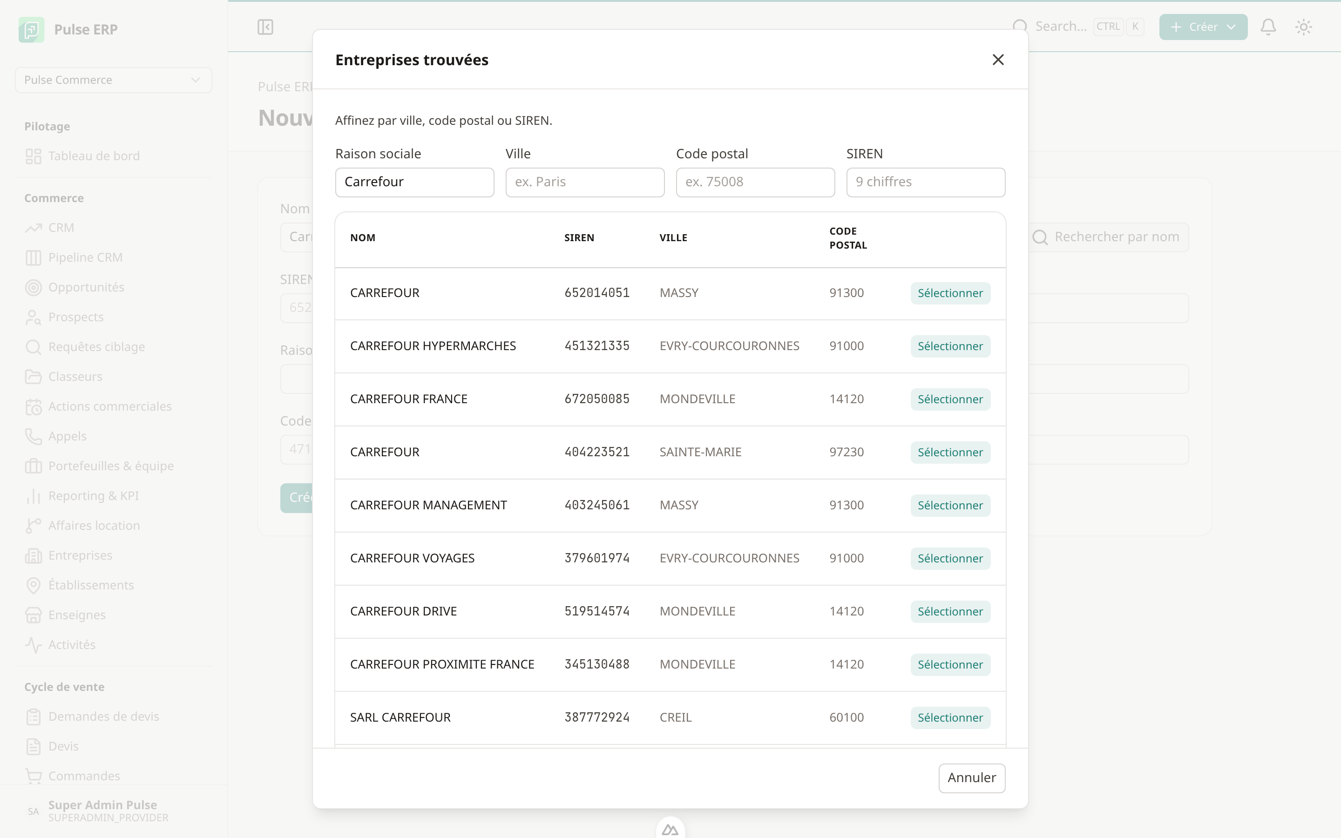Screen dimensions: 1341x838
Task: Toggle the light/dark theme sun icon
Action: [1304, 27]
